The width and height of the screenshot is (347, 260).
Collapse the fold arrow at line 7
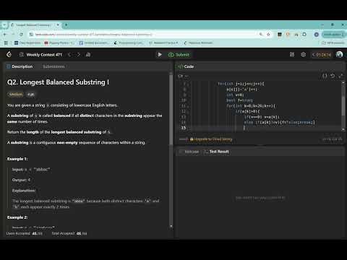click(x=189, y=84)
